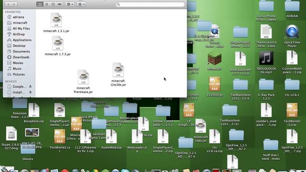Click the Finder search field

click(150, 4)
